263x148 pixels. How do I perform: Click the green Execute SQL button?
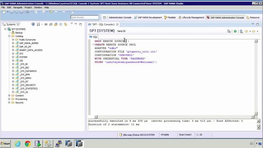[235, 31]
